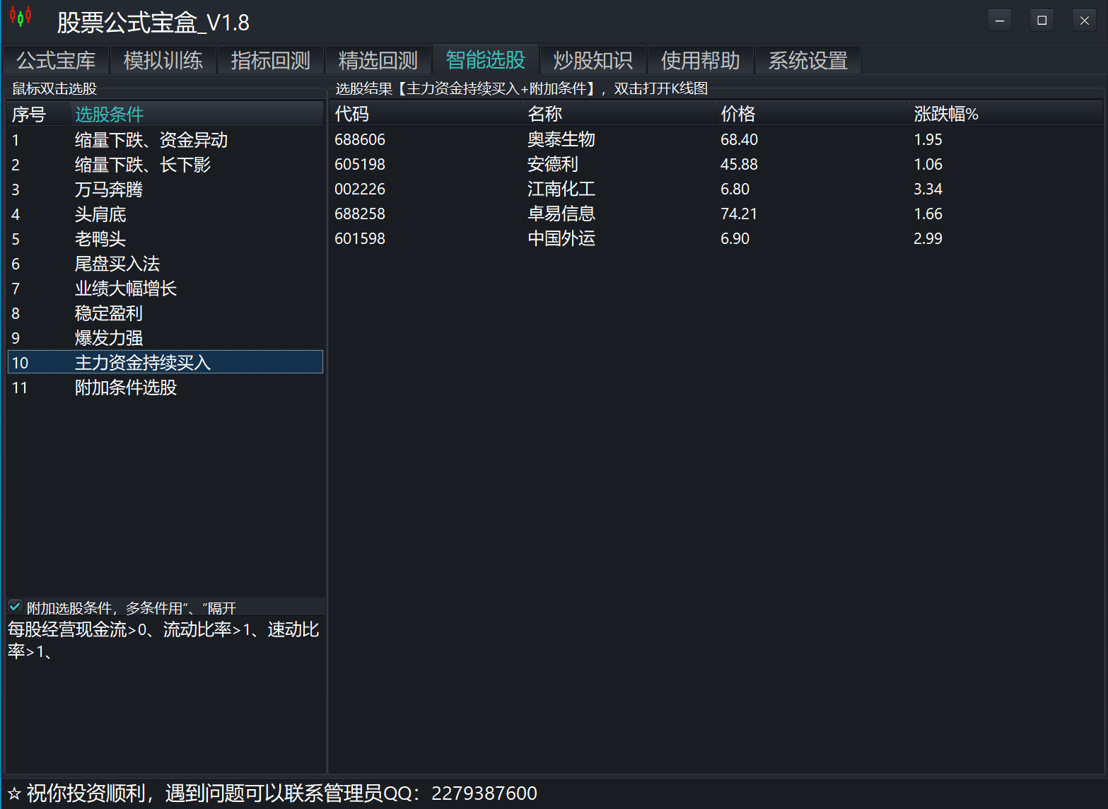The image size is (1108, 809).
Task: Click the 价格 column header
Action: pos(737,114)
